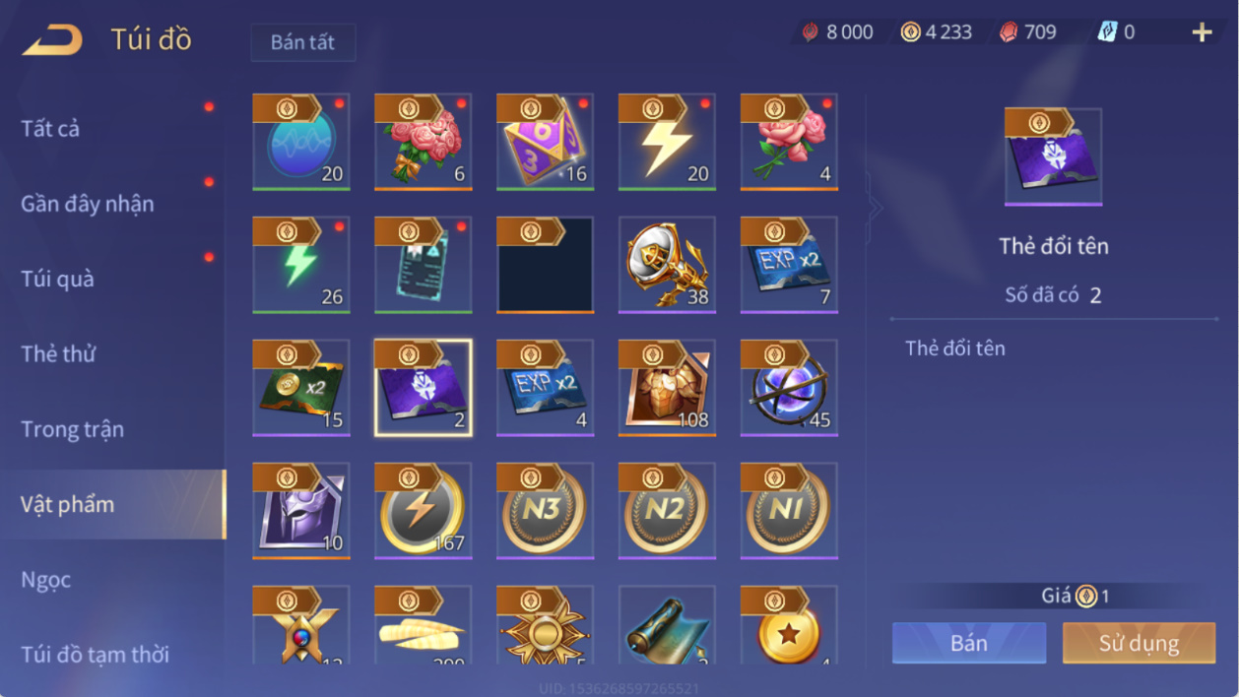Switch to the Túi quà tab

click(x=57, y=279)
